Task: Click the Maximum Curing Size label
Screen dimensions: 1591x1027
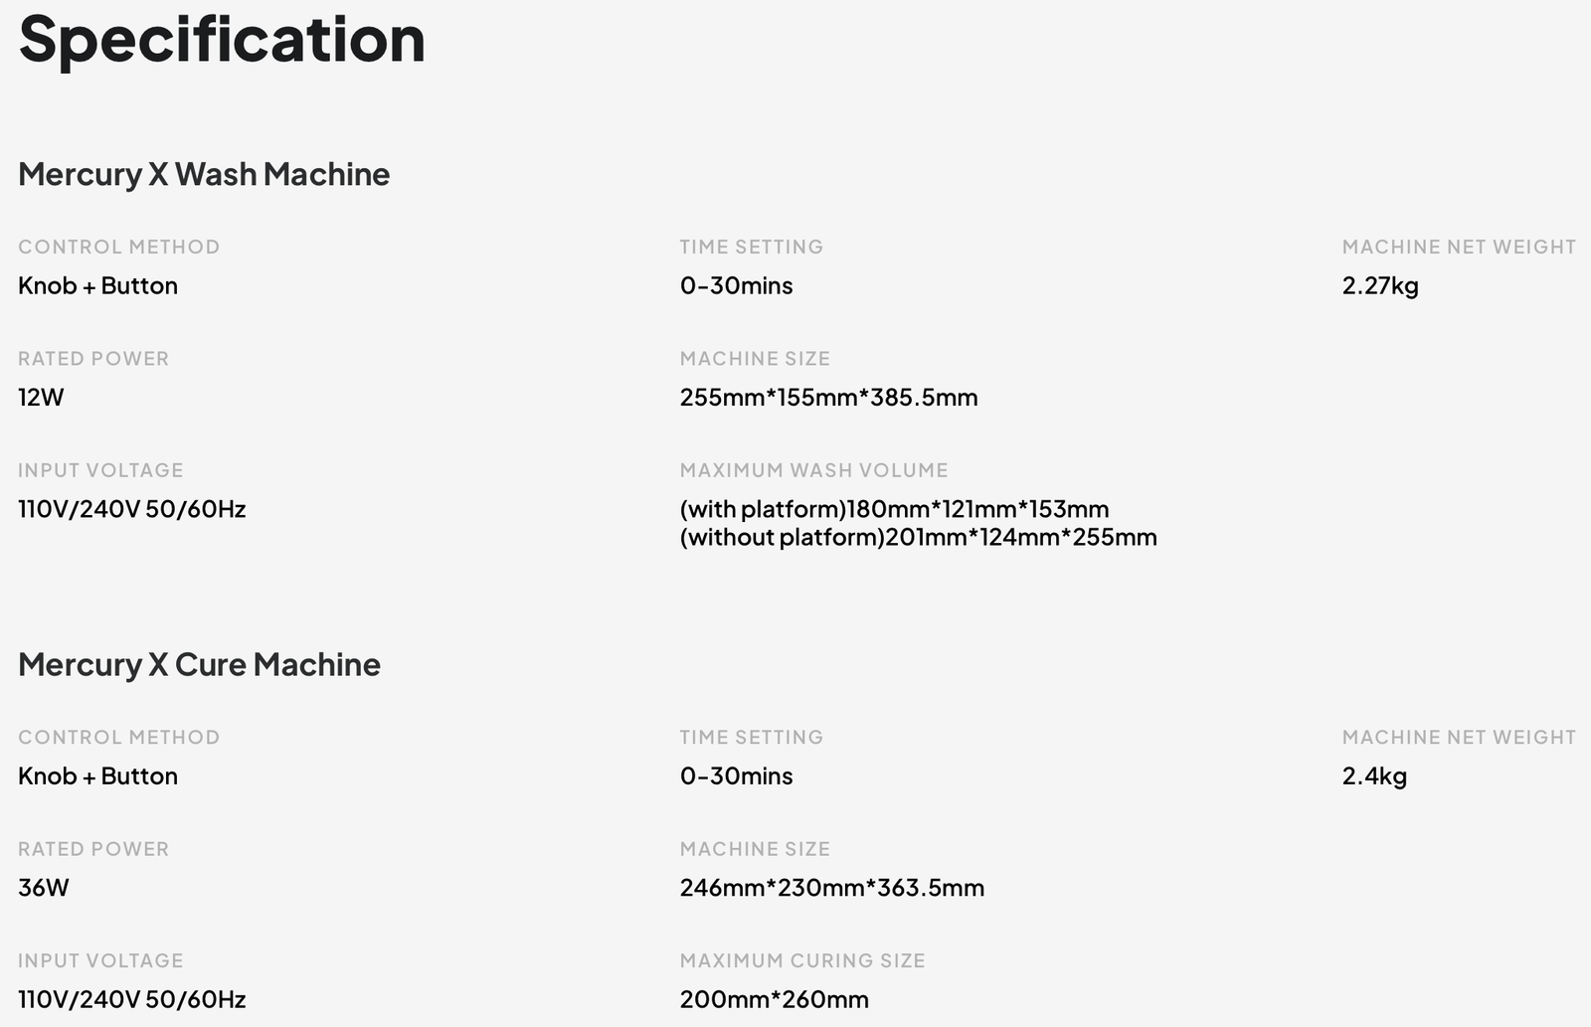Action: click(x=801, y=960)
